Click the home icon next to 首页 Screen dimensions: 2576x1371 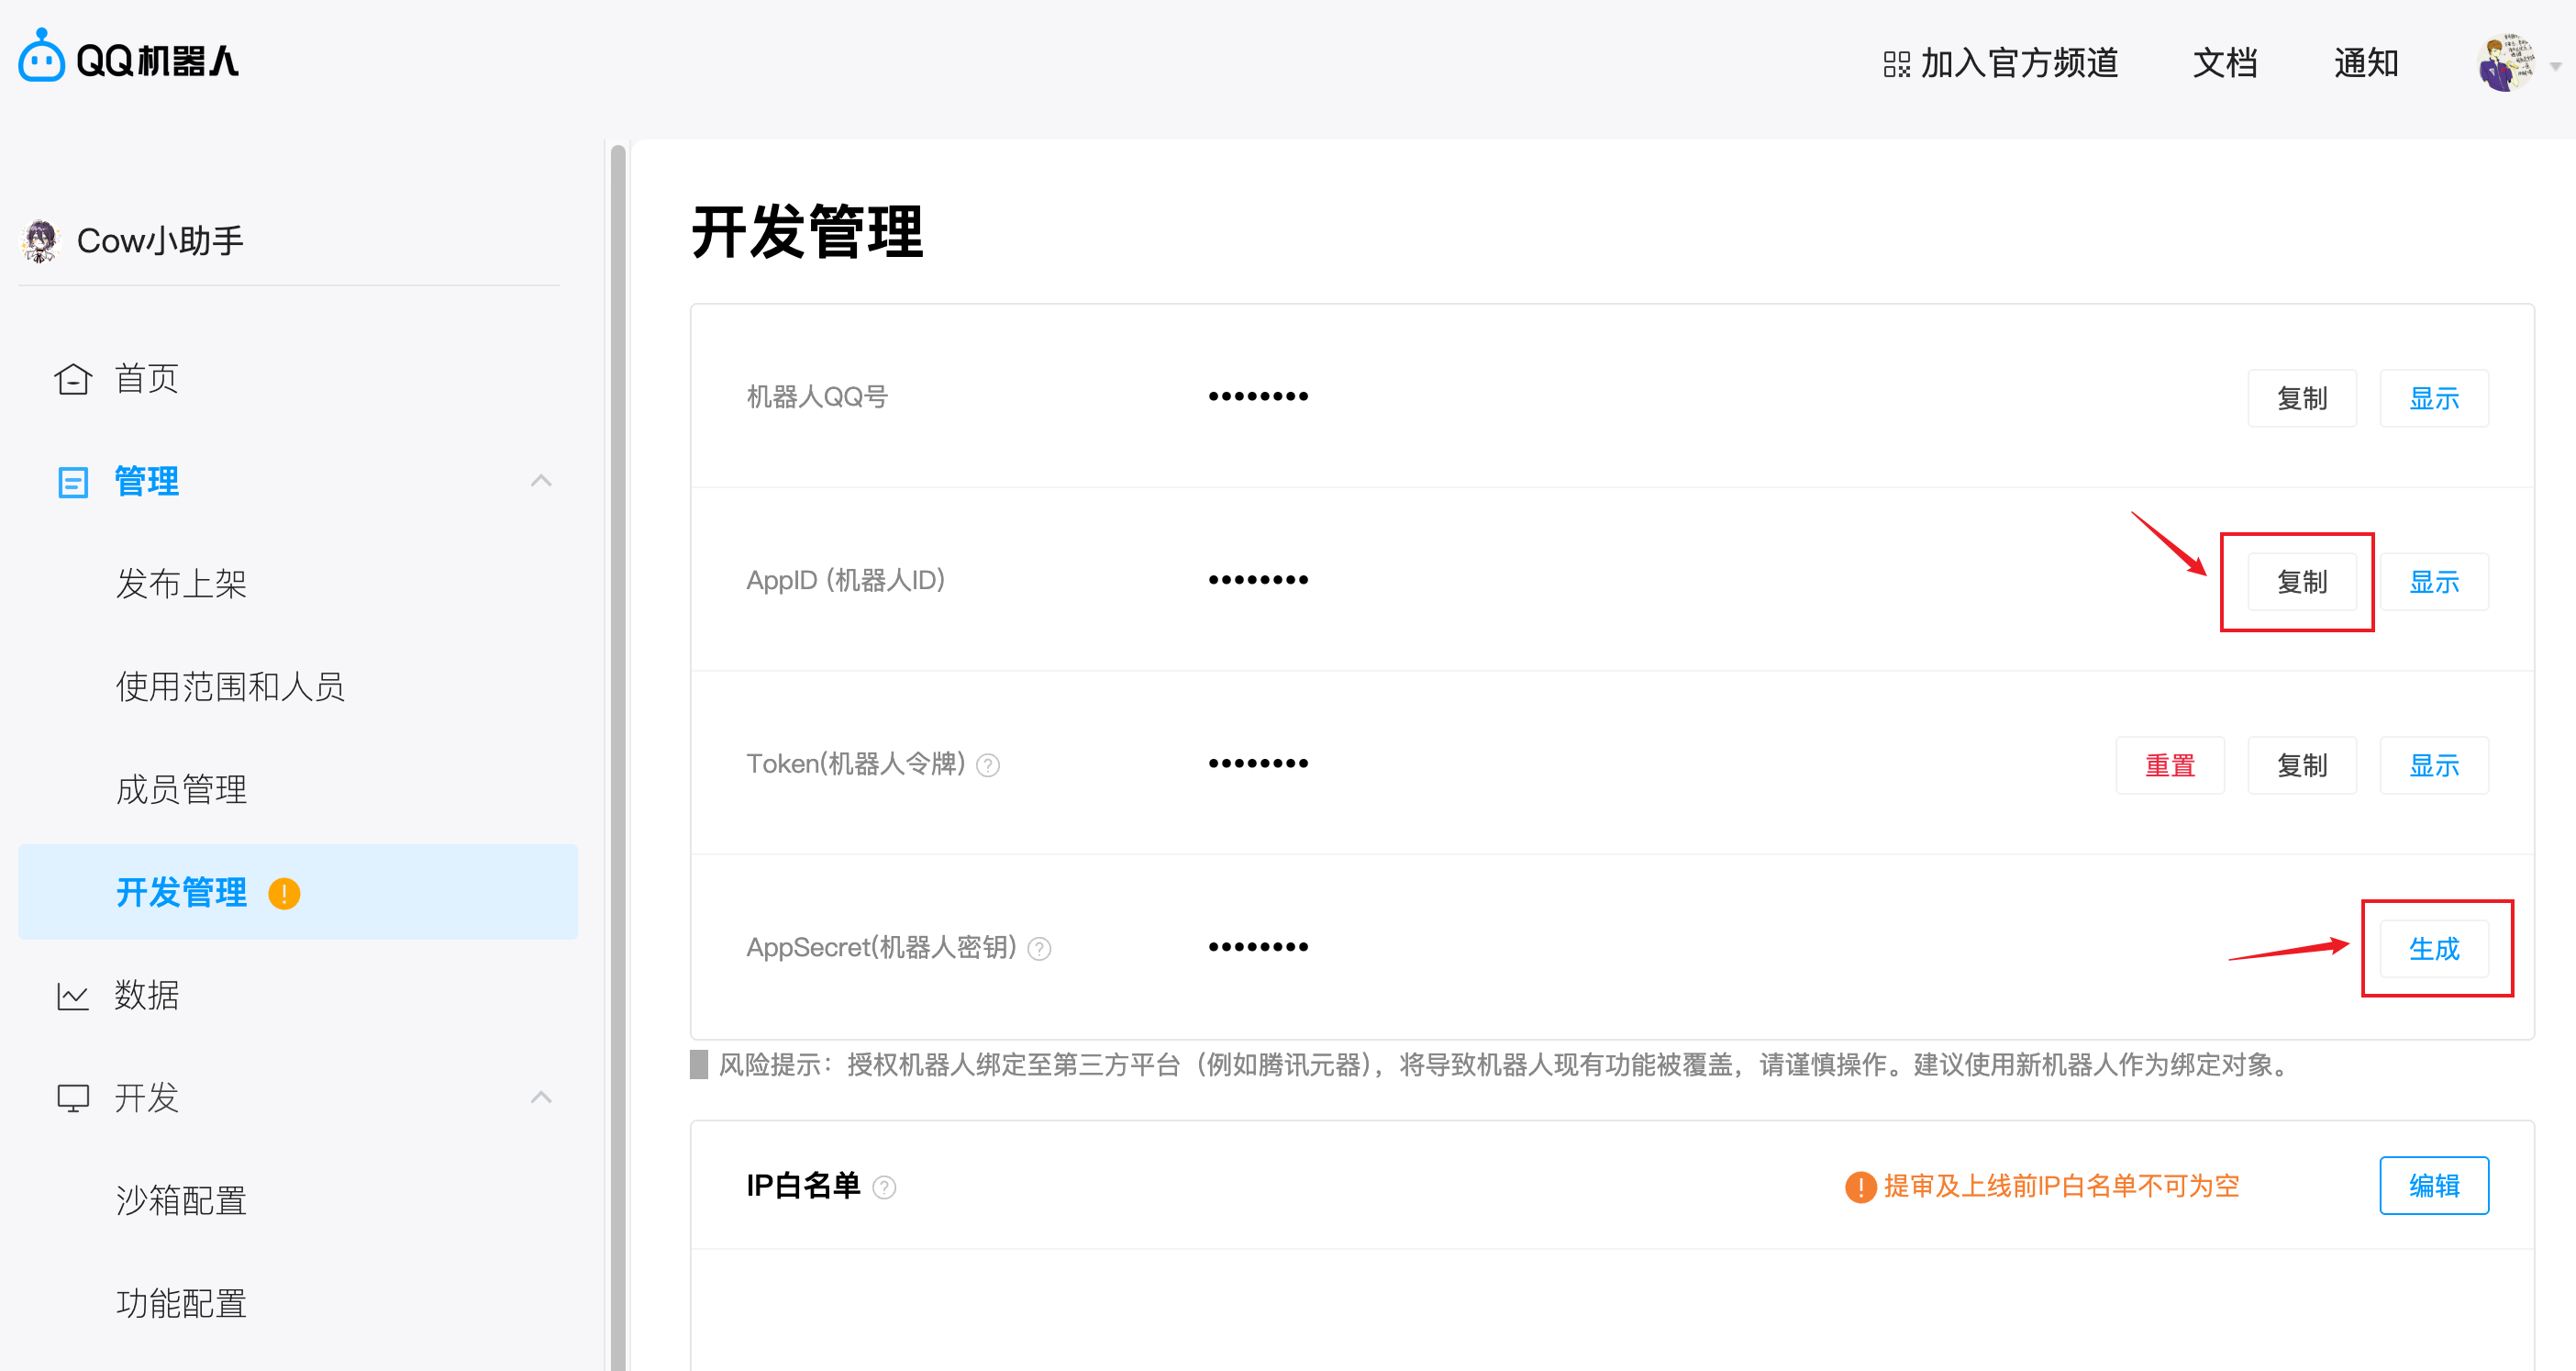(x=73, y=379)
